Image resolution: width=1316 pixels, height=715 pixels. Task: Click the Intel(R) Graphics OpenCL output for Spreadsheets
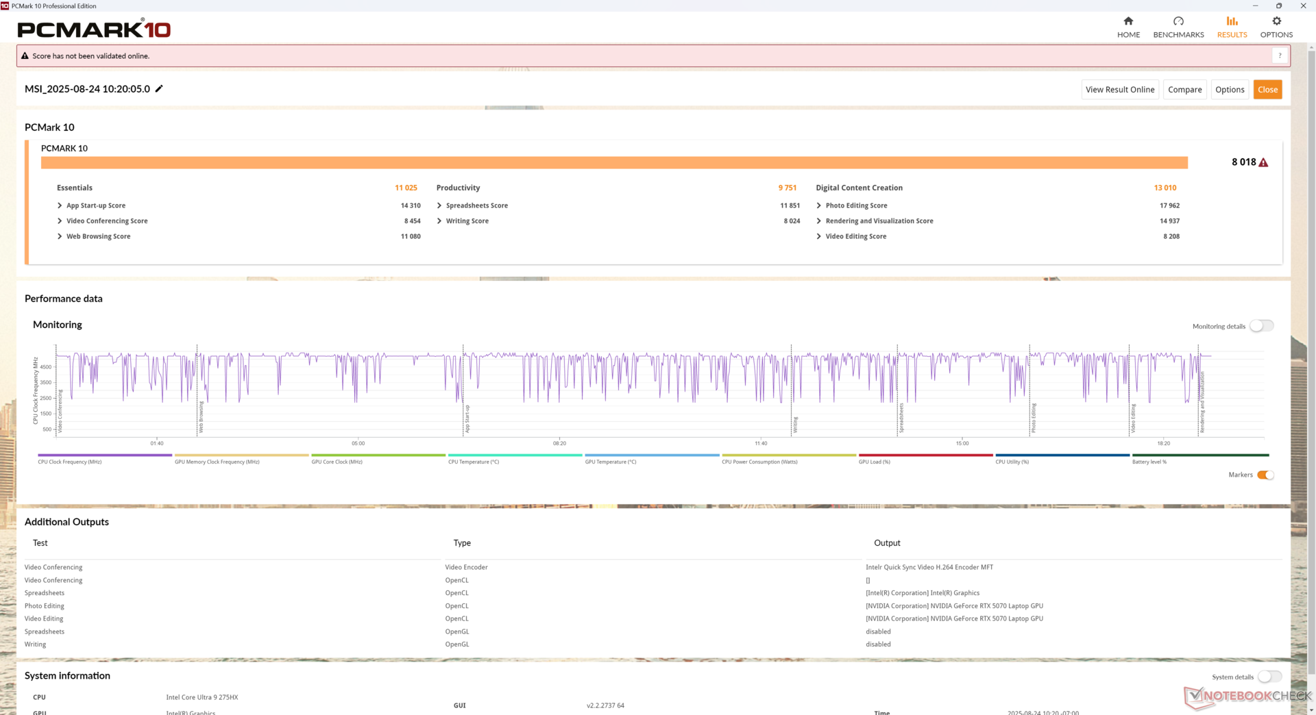coord(923,593)
